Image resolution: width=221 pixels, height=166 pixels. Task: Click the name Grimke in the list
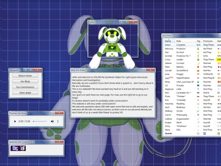coord(169,56)
